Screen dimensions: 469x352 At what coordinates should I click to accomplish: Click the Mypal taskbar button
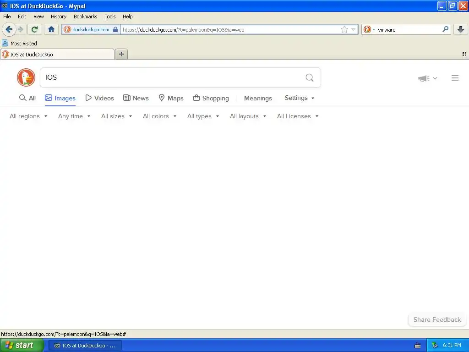(x=85, y=346)
